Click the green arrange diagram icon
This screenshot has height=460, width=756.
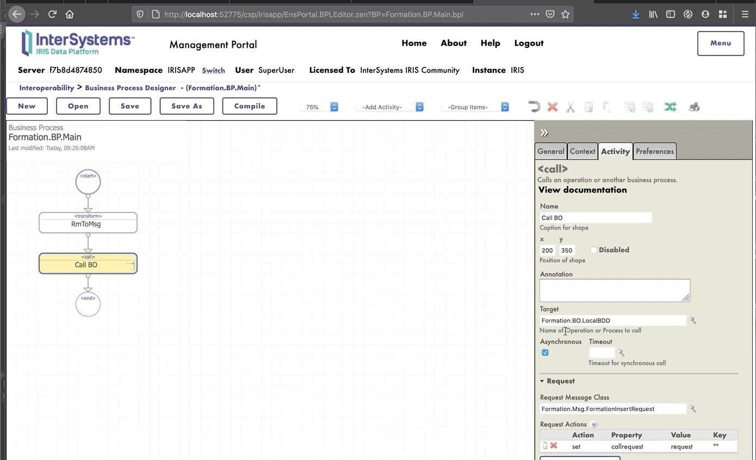pyautogui.click(x=670, y=107)
